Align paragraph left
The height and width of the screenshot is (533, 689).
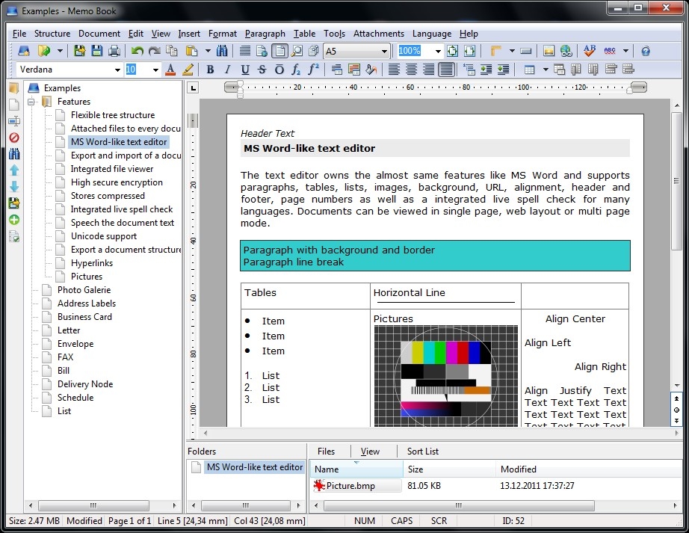[394, 70]
